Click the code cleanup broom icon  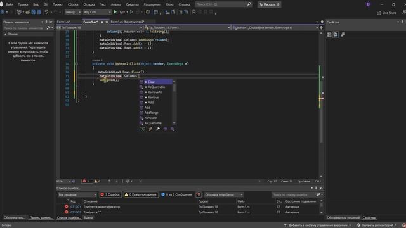pyautogui.click(x=128, y=181)
